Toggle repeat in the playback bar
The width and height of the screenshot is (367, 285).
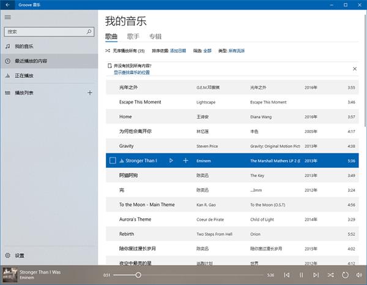pos(346,275)
